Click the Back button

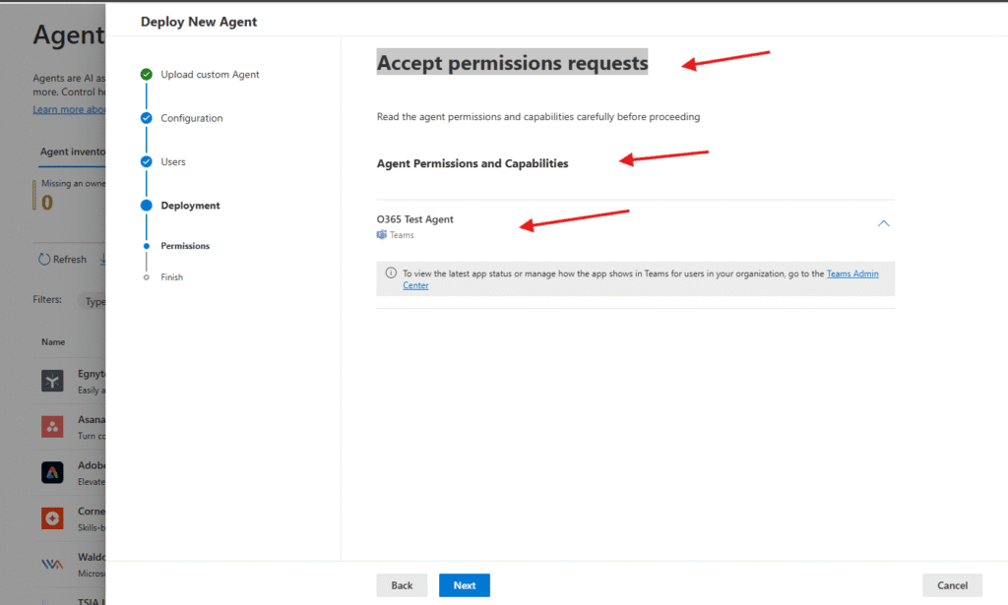[402, 585]
